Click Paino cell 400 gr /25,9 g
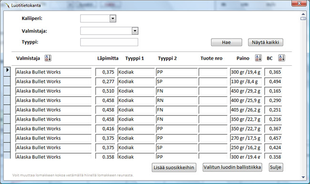 (246, 101)
